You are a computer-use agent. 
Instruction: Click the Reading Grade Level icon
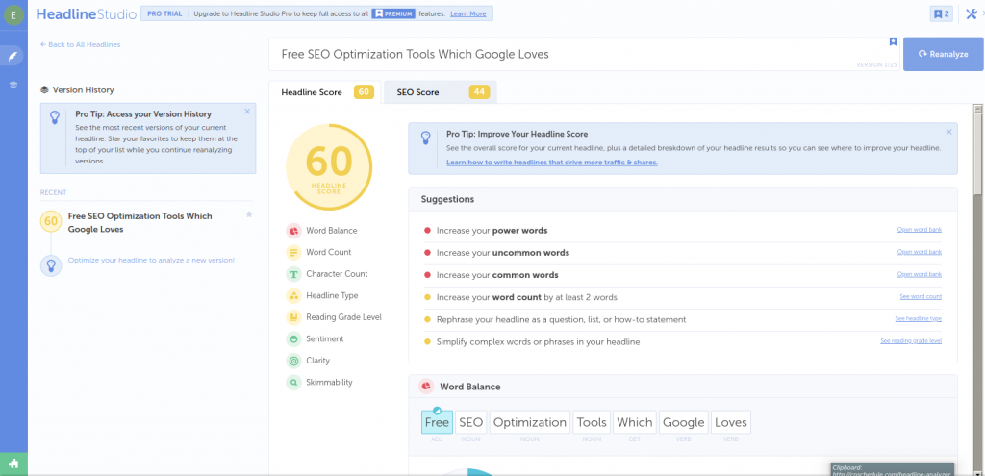(x=293, y=317)
